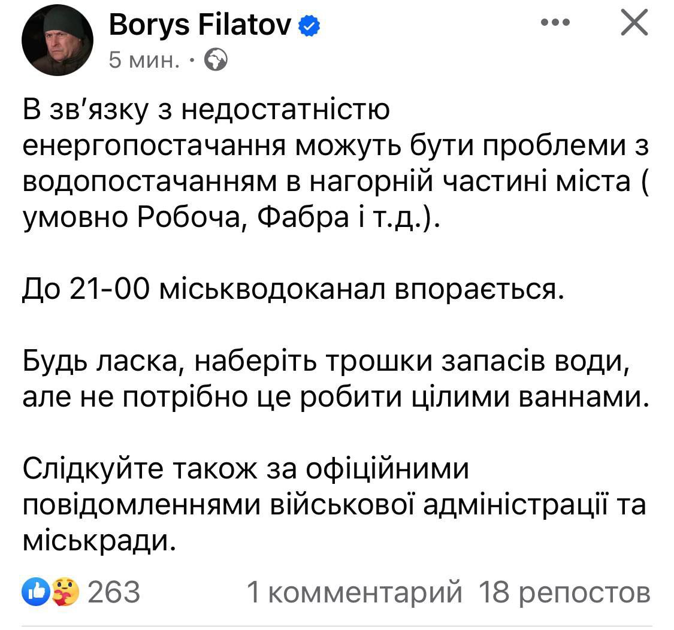Click the blue thumbs-up Like reaction icon

(x=34, y=592)
